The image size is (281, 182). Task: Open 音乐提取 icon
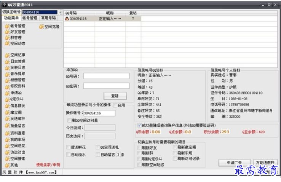tap(7, 74)
